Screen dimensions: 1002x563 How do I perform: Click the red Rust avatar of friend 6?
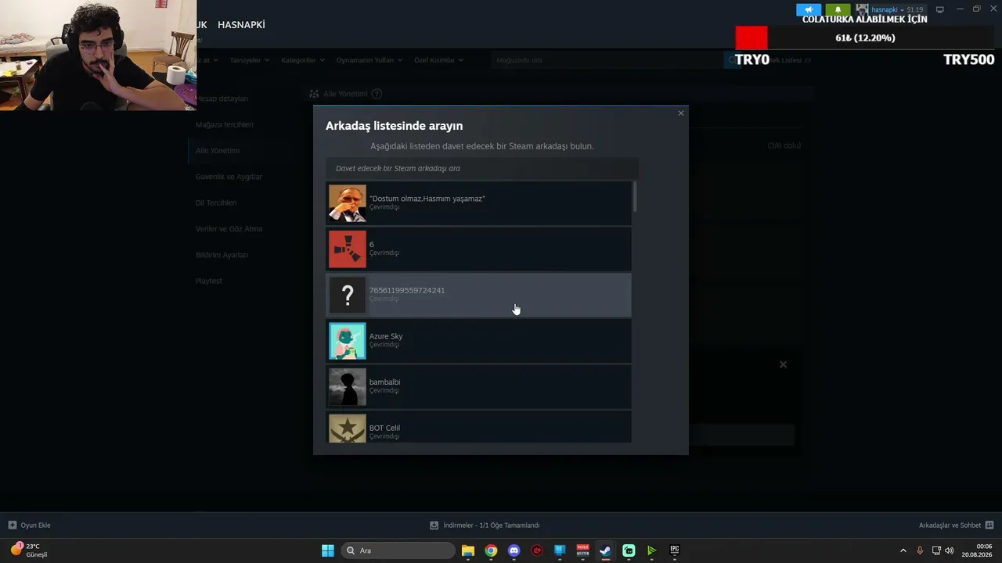pos(347,249)
